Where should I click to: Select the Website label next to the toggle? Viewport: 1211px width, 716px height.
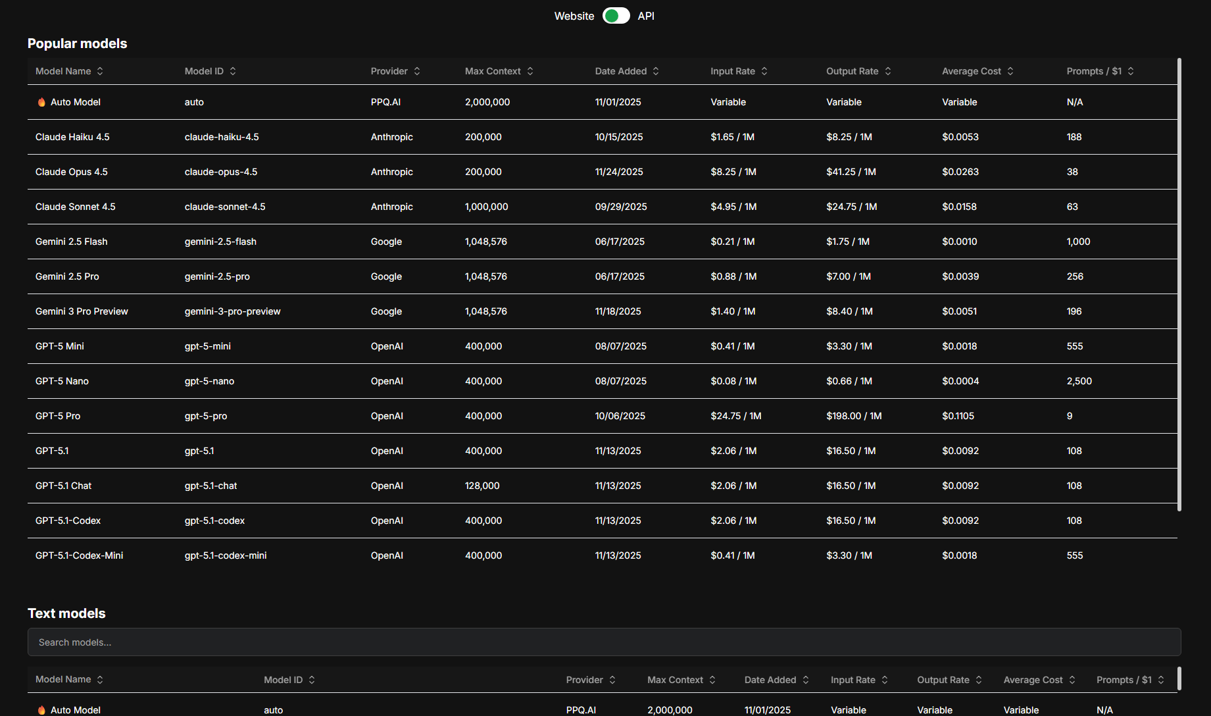(x=574, y=16)
